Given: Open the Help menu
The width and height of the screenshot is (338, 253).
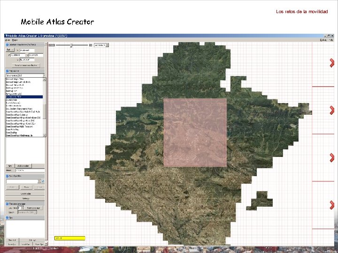Looking at the screenshot, I should (331, 40).
